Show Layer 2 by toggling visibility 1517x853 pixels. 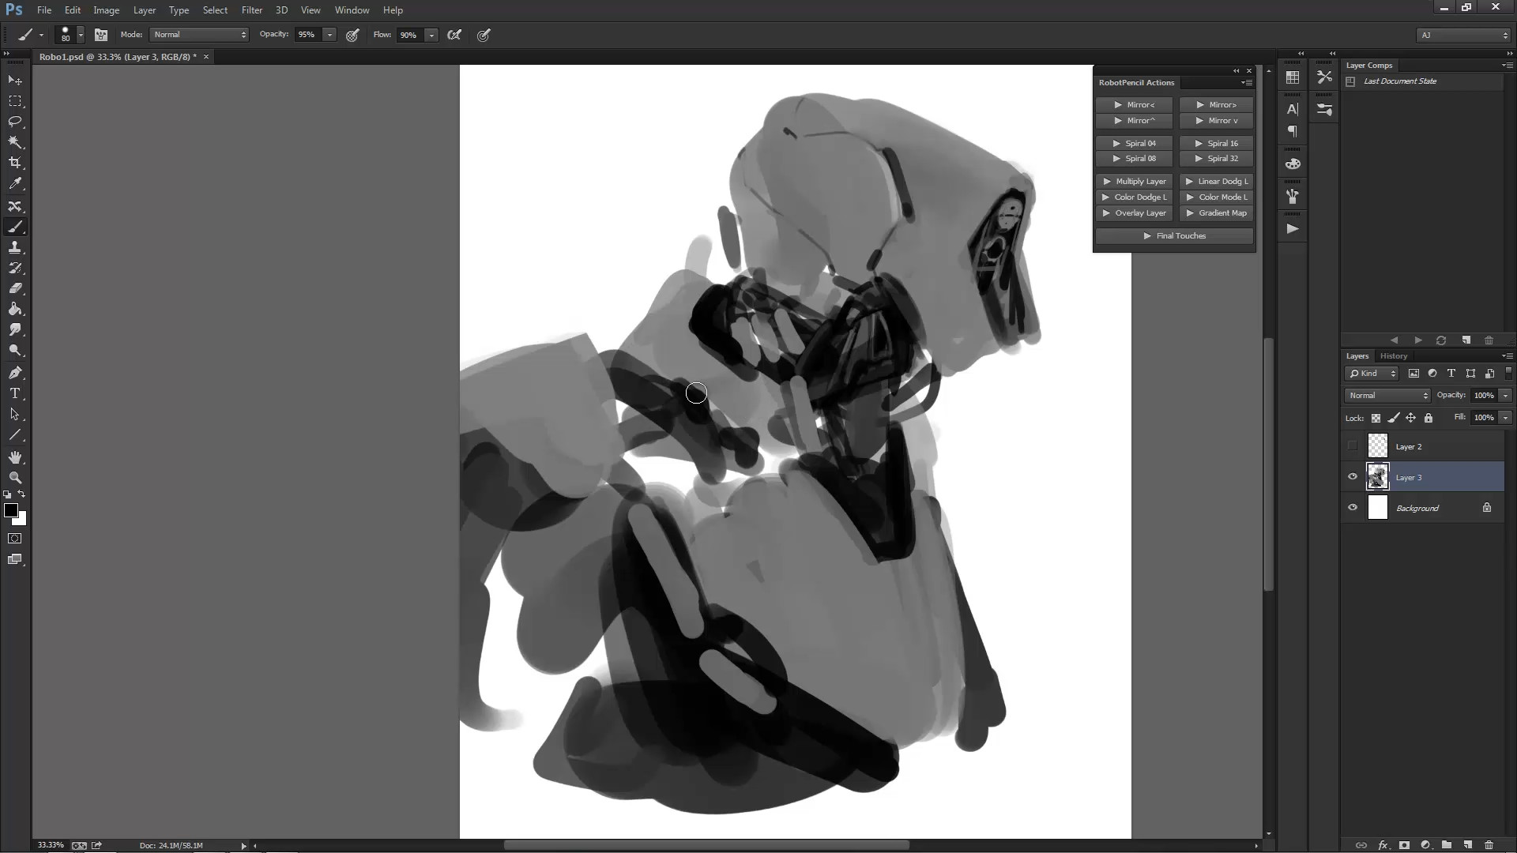(x=1353, y=446)
